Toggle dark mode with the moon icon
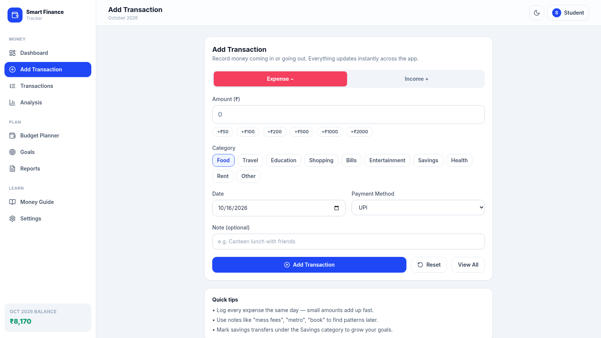 point(537,13)
